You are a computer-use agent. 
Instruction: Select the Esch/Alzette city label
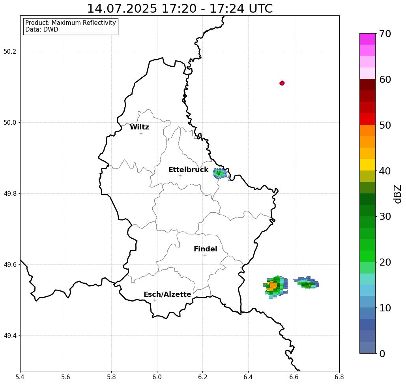point(167,294)
